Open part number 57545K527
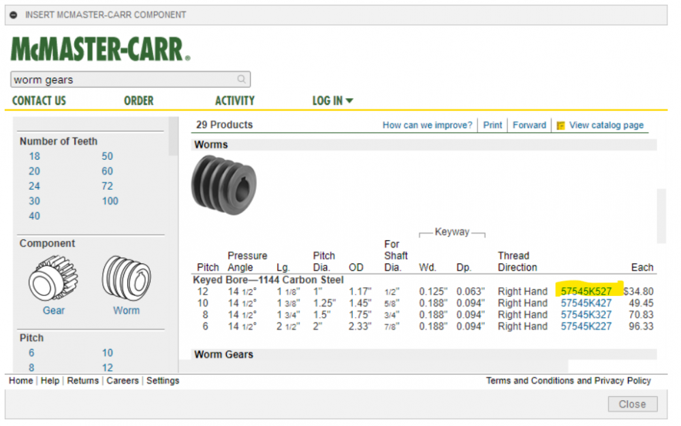The height and width of the screenshot is (426, 681). point(586,291)
